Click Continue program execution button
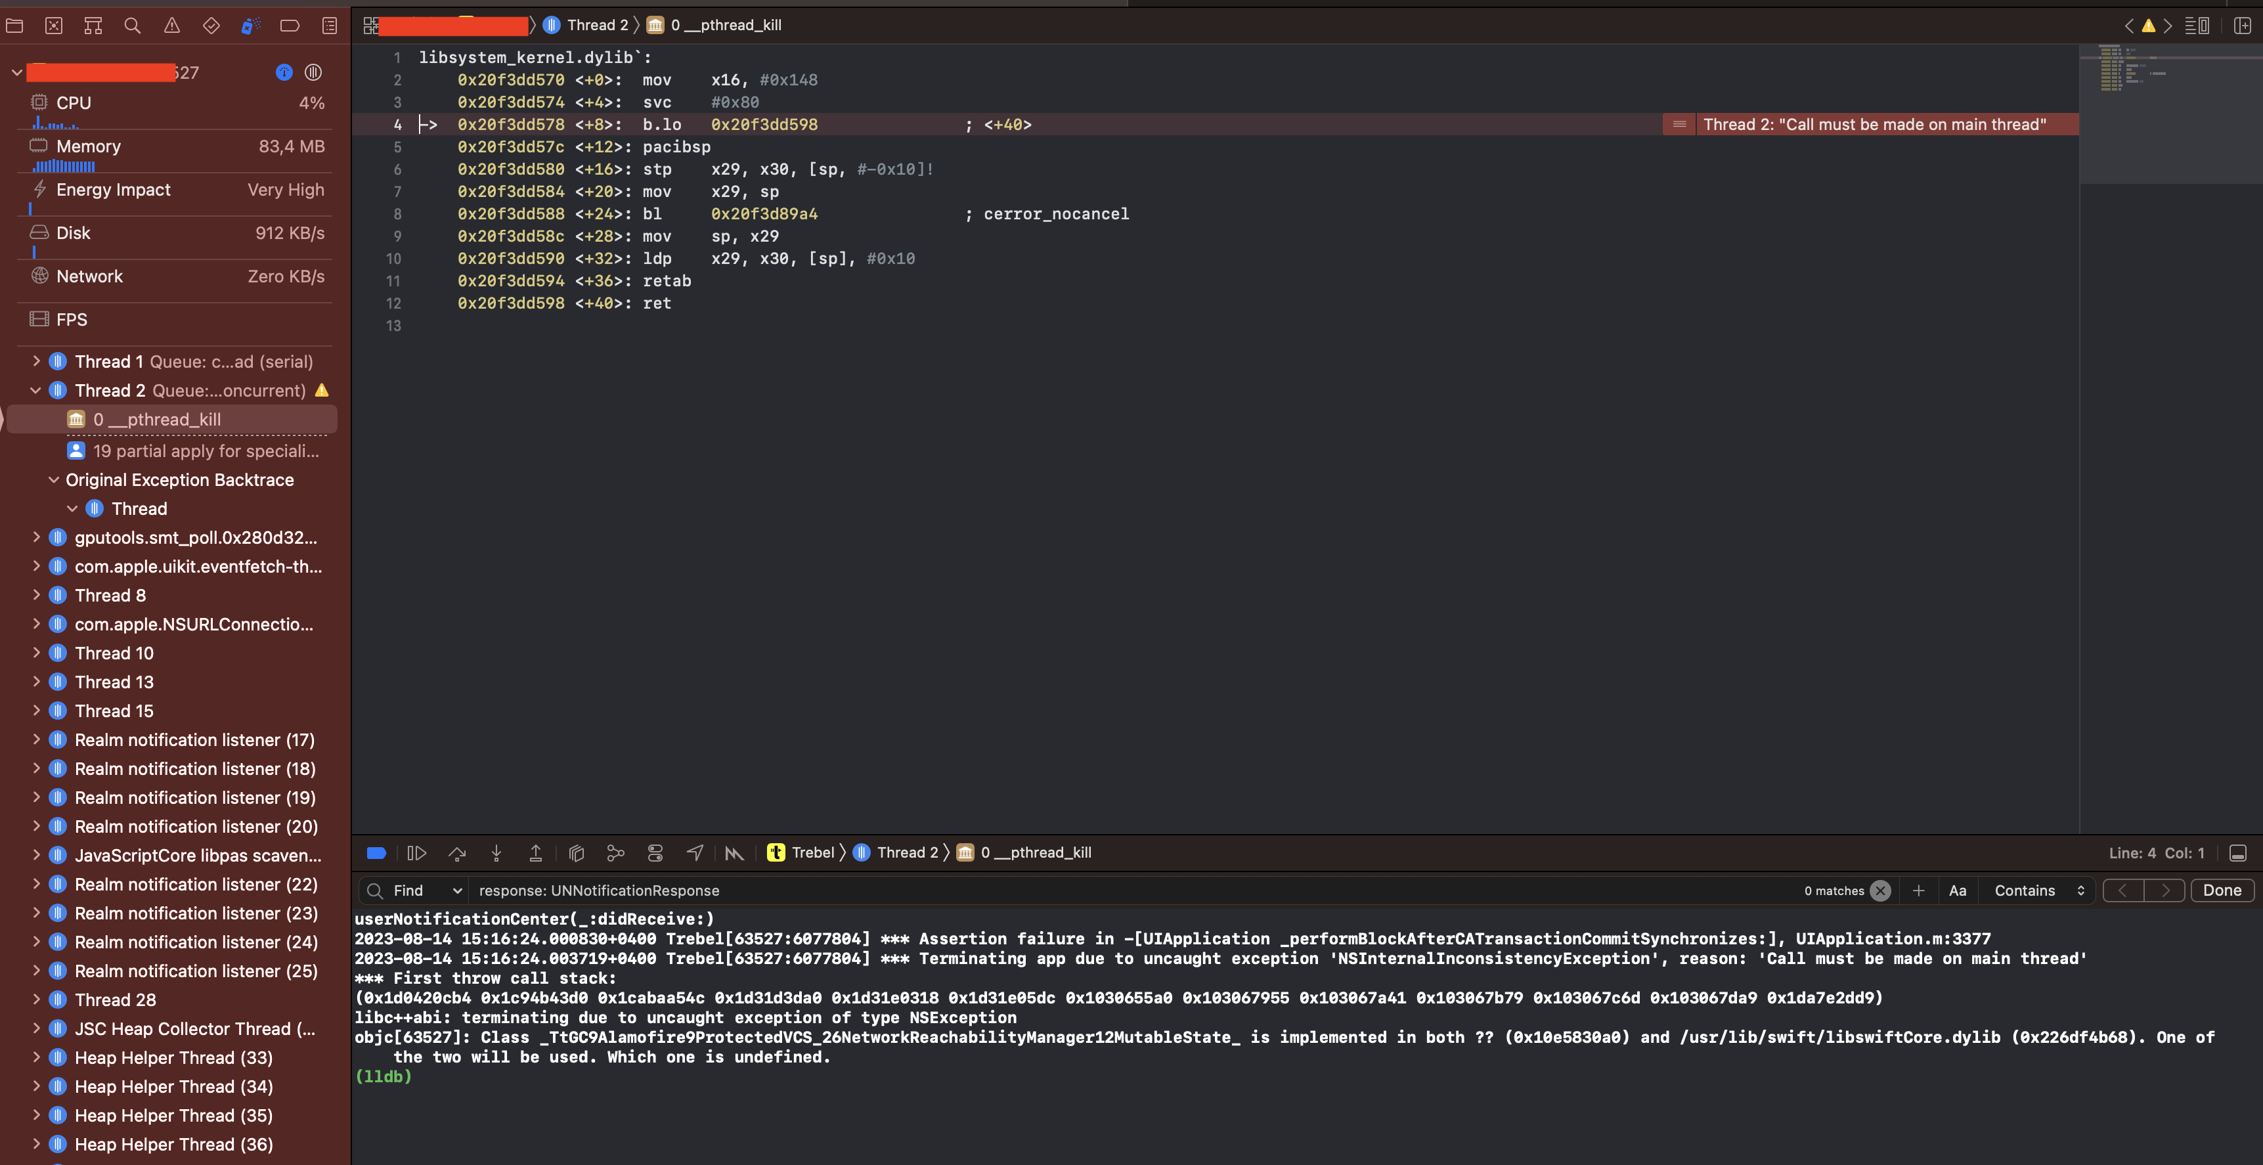 (416, 852)
